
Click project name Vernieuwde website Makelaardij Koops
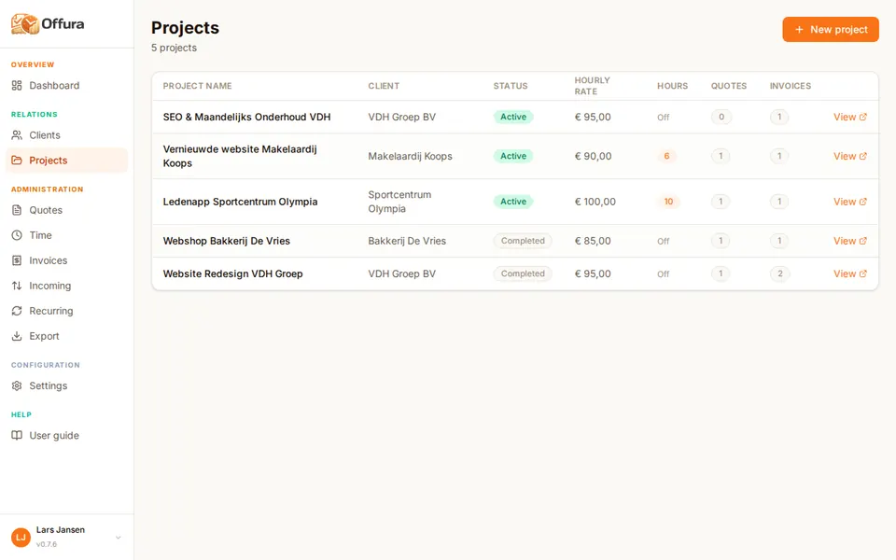[x=240, y=156]
